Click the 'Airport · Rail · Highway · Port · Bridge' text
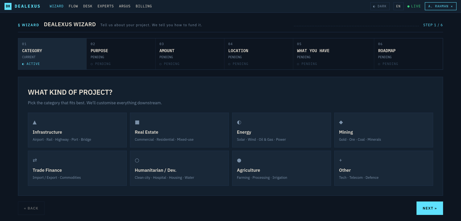 tap(62, 140)
